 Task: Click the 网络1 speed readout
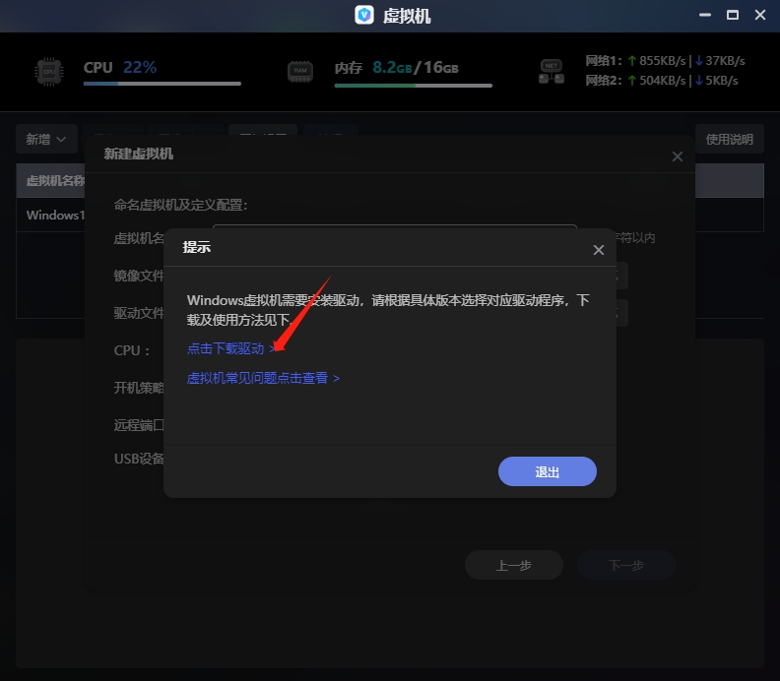pyautogui.click(x=665, y=61)
